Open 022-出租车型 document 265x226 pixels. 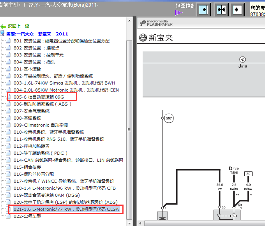(x=27, y=216)
